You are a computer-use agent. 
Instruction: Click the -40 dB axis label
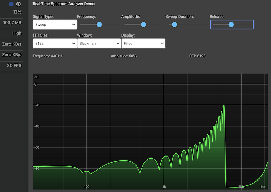coord(37,126)
